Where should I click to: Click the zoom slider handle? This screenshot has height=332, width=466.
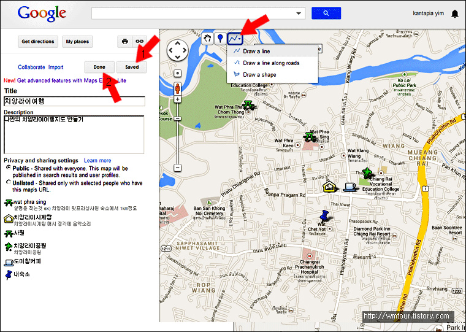[177, 118]
